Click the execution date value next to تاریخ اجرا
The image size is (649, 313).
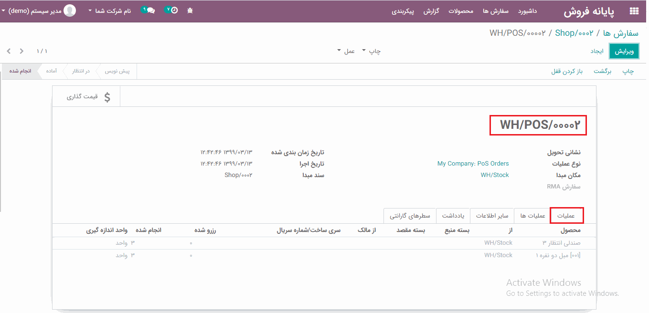click(x=226, y=164)
